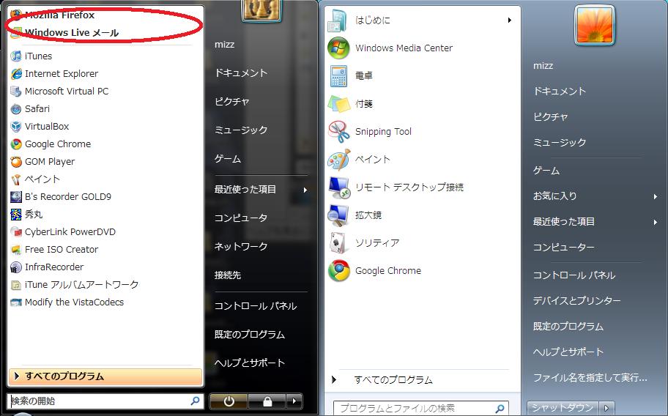
Task: Launch CyberLink PowerDVD
Action: tap(64, 232)
